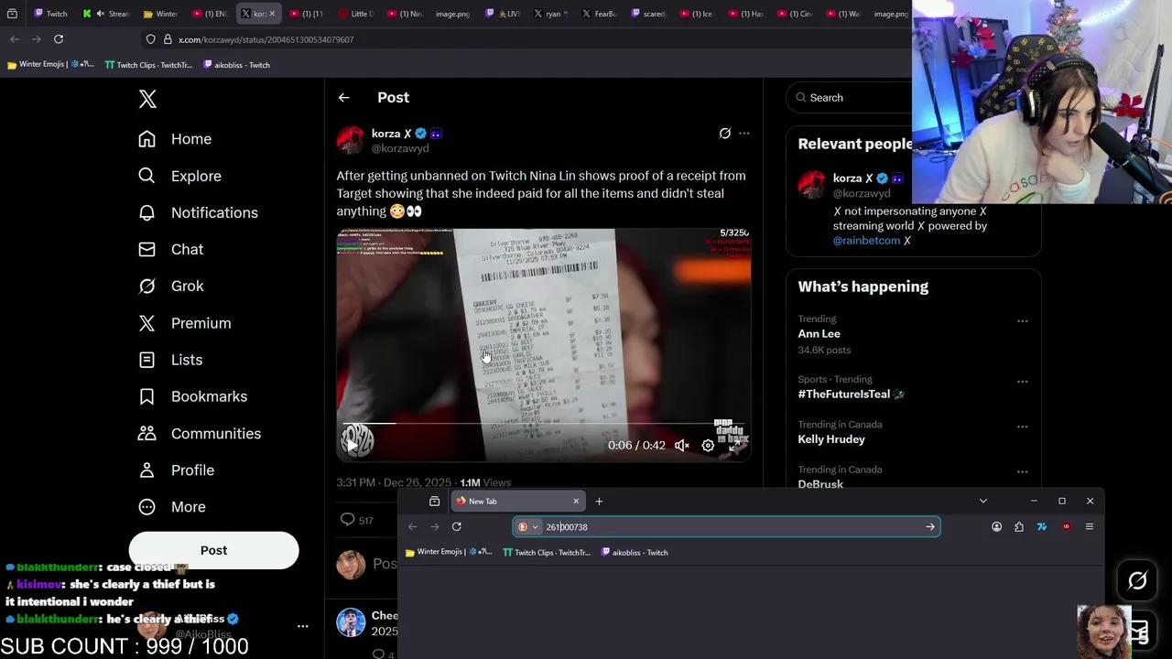The image size is (1172, 659).
Task: Click the address field containing 261000738
Action: pos(726,527)
